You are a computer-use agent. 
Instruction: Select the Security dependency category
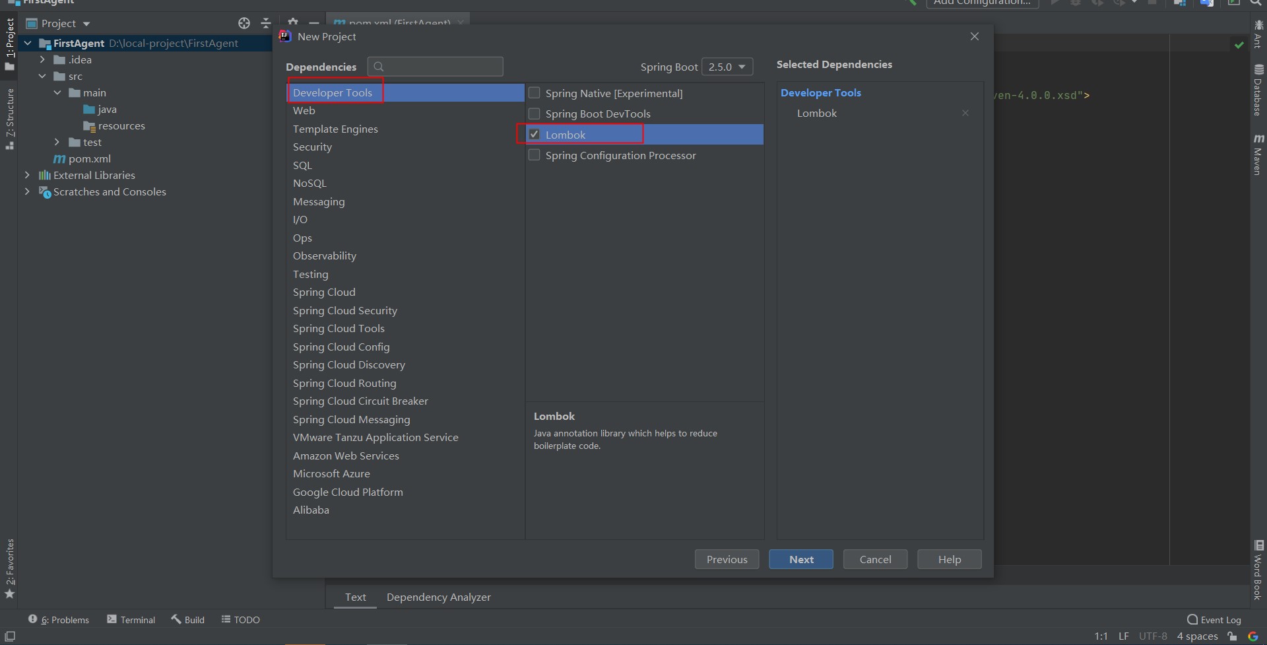click(406, 147)
